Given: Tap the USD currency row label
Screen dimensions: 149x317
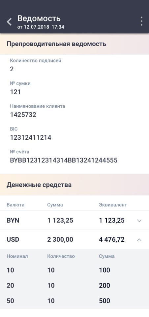Looking at the screenshot, I should (13, 240).
